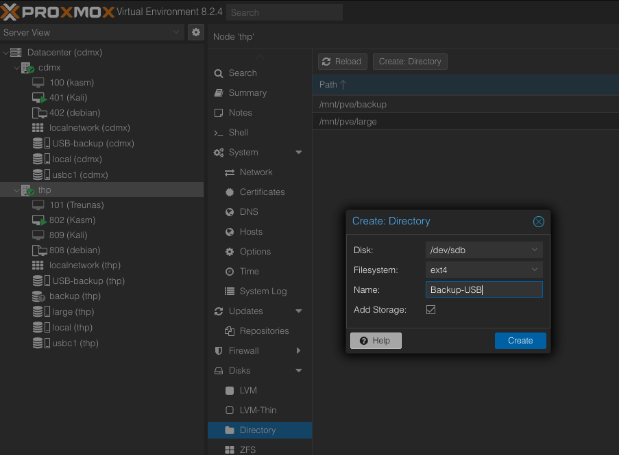Screen dimensions: 619x455
Task: Click the gear icon beside Server View
Action: (196, 32)
